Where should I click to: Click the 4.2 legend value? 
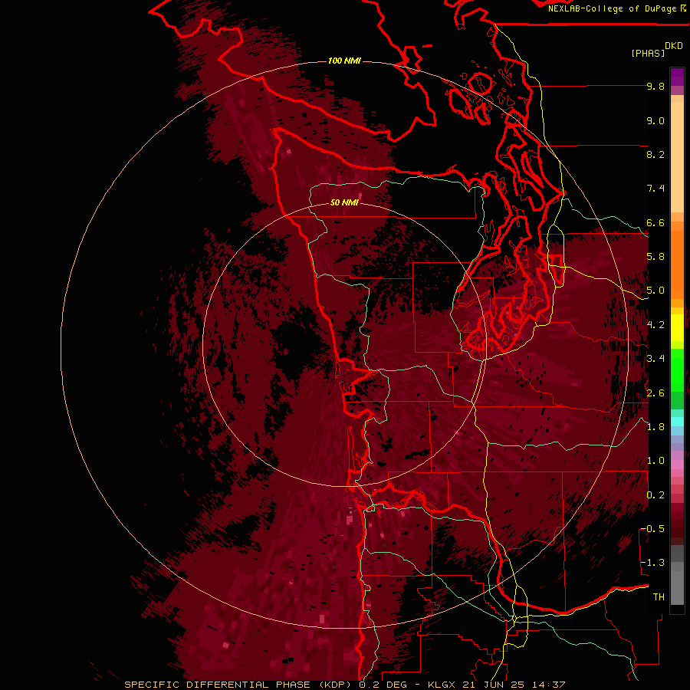coord(655,325)
